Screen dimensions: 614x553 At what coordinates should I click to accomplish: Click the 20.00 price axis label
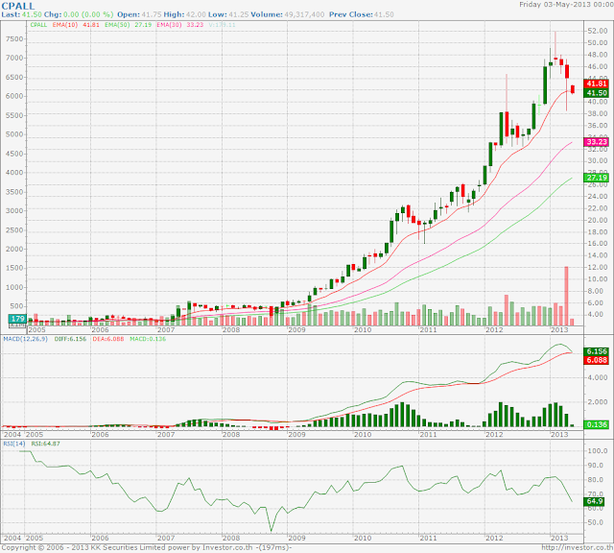pyautogui.click(x=597, y=220)
